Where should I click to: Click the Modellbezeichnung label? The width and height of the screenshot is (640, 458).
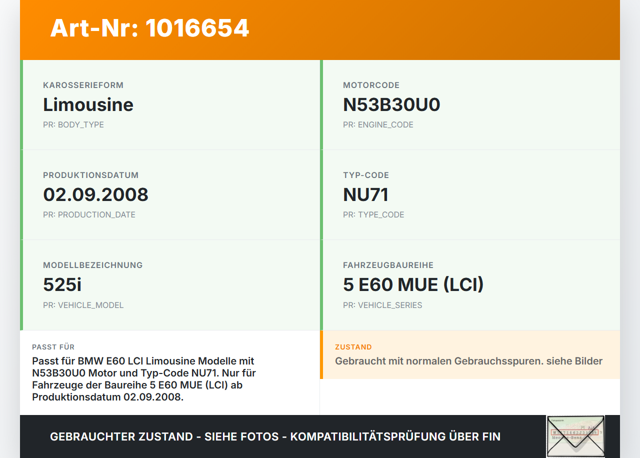tap(92, 265)
